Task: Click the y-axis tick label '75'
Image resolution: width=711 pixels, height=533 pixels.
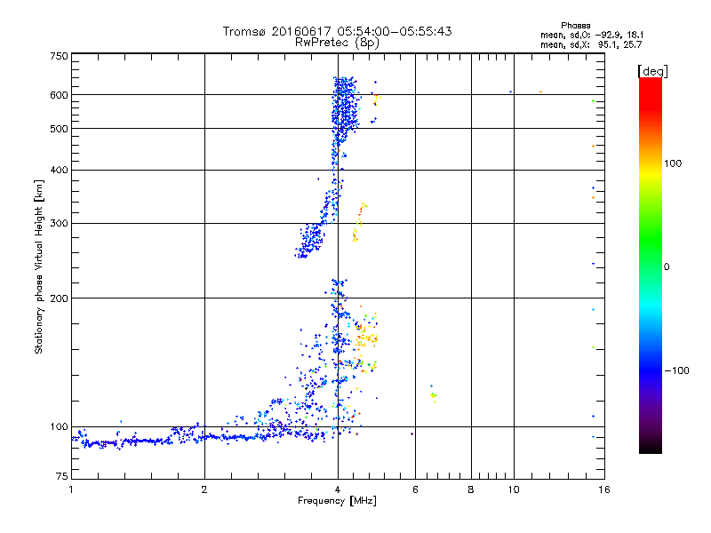Action: (62, 476)
